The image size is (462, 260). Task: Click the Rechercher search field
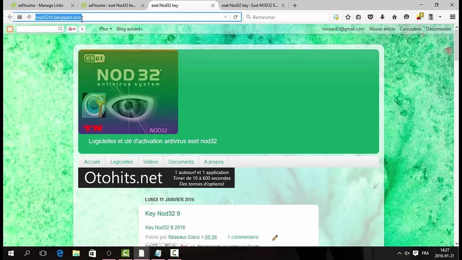click(x=287, y=17)
